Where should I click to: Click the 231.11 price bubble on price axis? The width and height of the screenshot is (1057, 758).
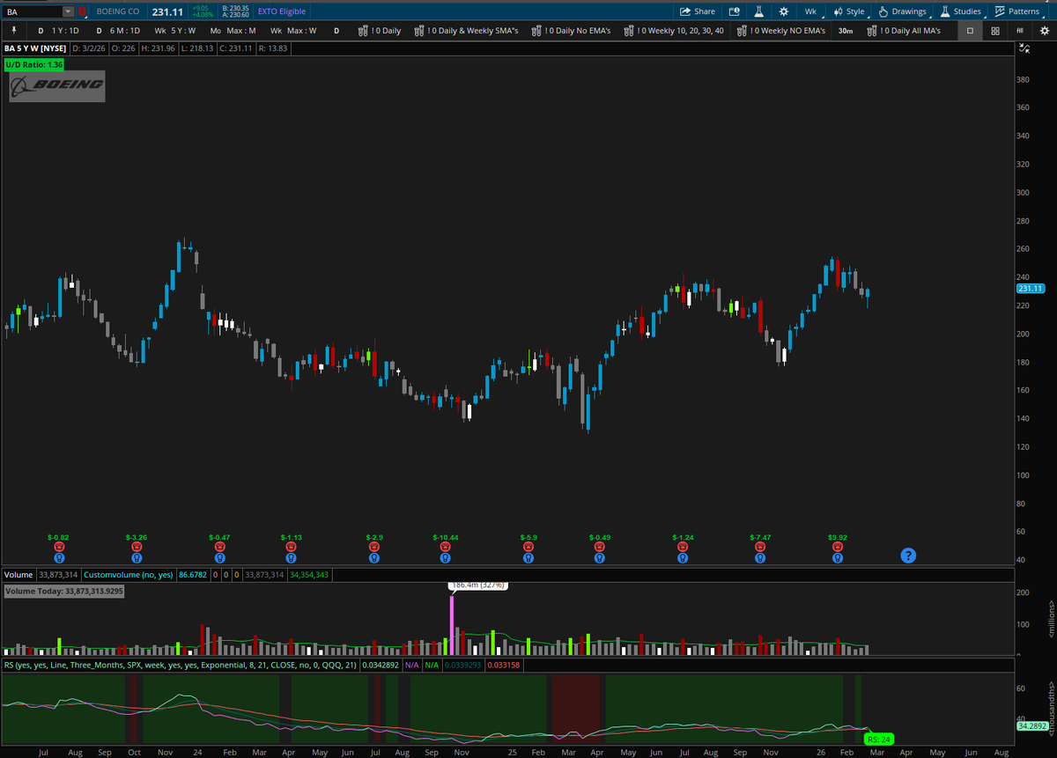1030,288
